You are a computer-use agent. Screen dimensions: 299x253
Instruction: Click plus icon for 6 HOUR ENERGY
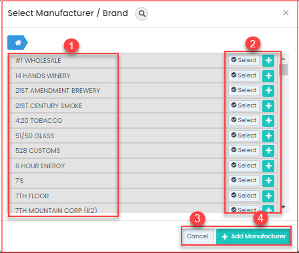(x=268, y=166)
